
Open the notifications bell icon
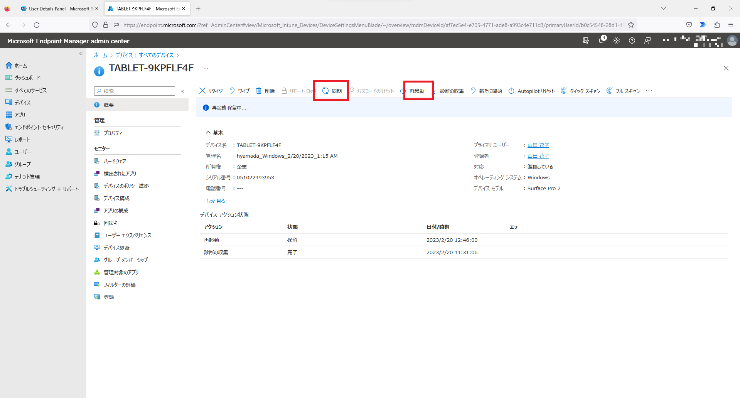point(602,40)
